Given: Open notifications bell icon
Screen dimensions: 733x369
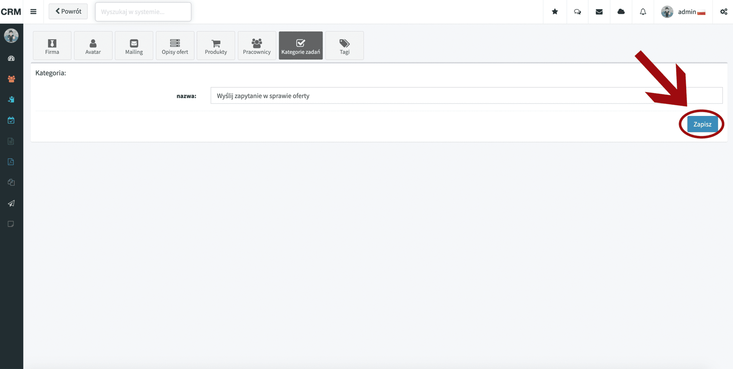Looking at the screenshot, I should point(643,12).
